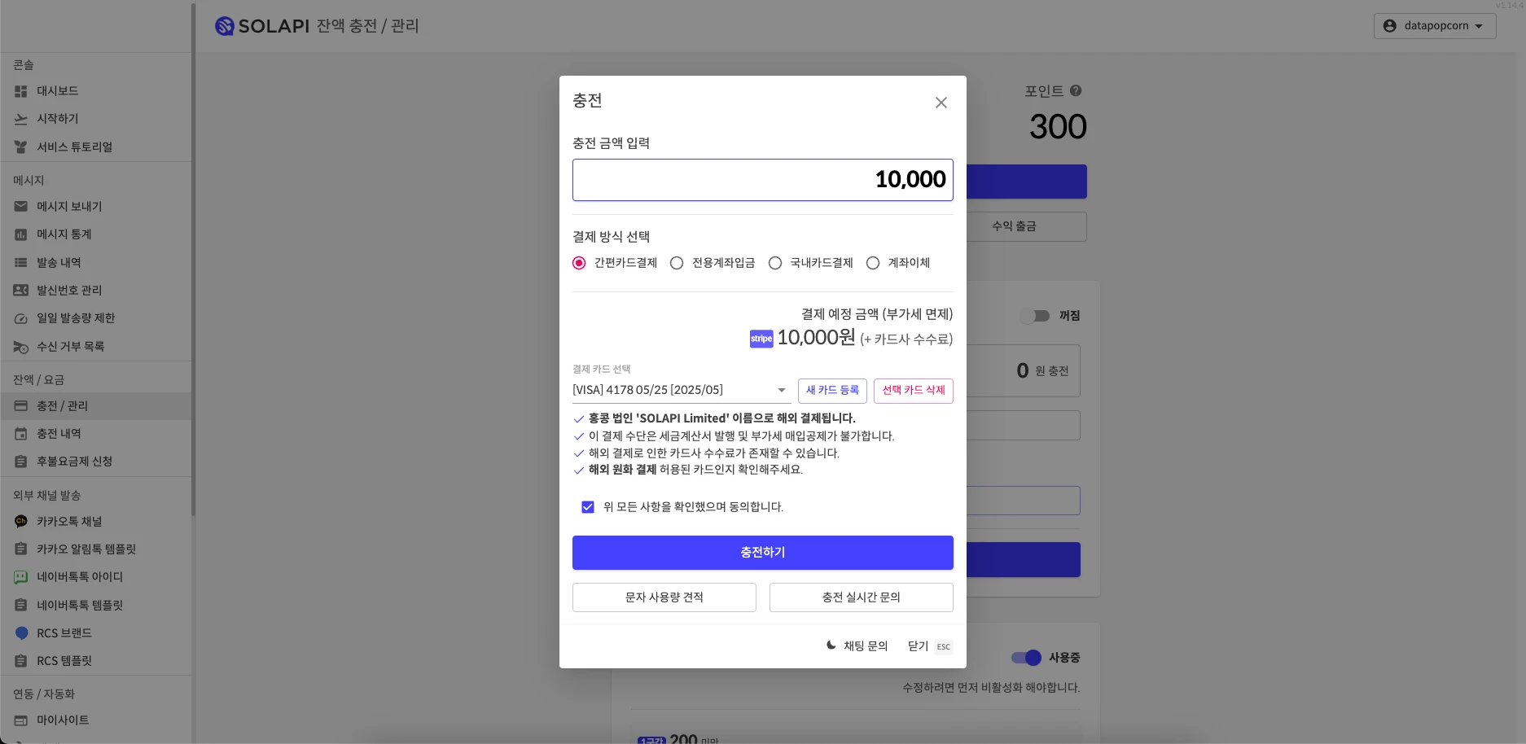The height and width of the screenshot is (744, 1526).
Task: Click the RCS 브랜드 blue icon
Action: coord(21,633)
